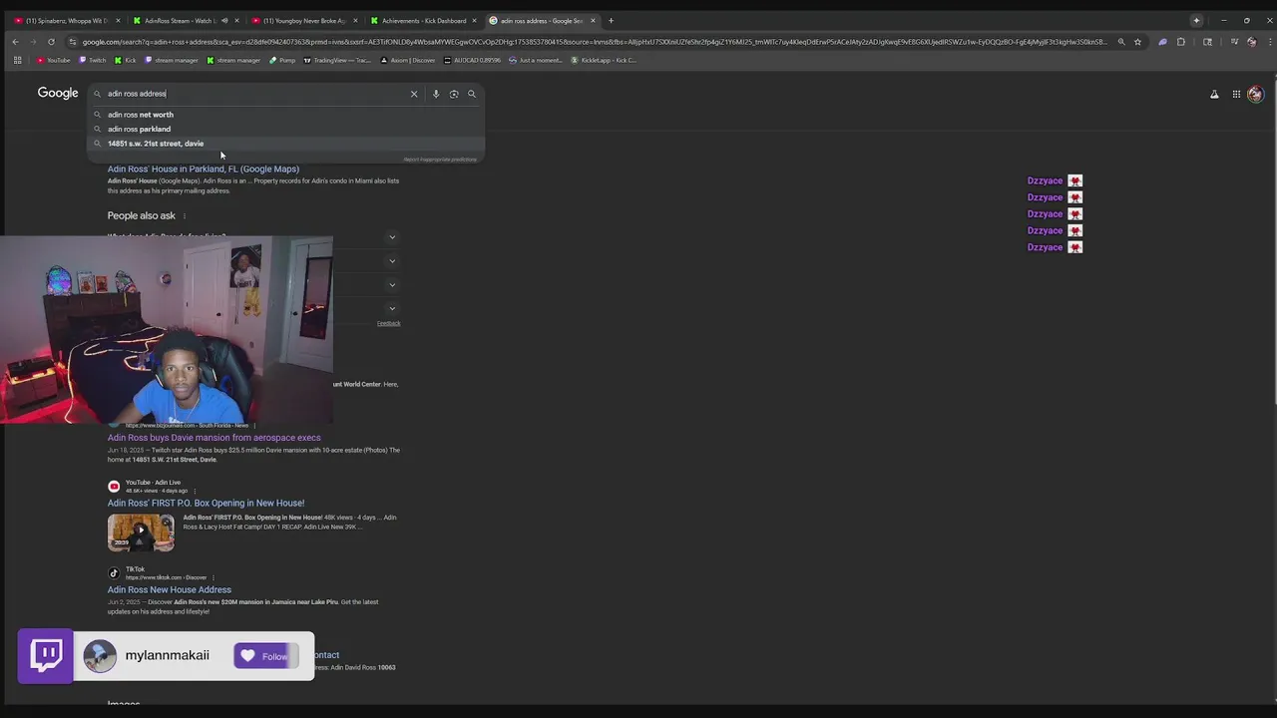The height and width of the screenshot is (718, 1277).
Task: Open the TradingView bookmark
Action: 337,60
